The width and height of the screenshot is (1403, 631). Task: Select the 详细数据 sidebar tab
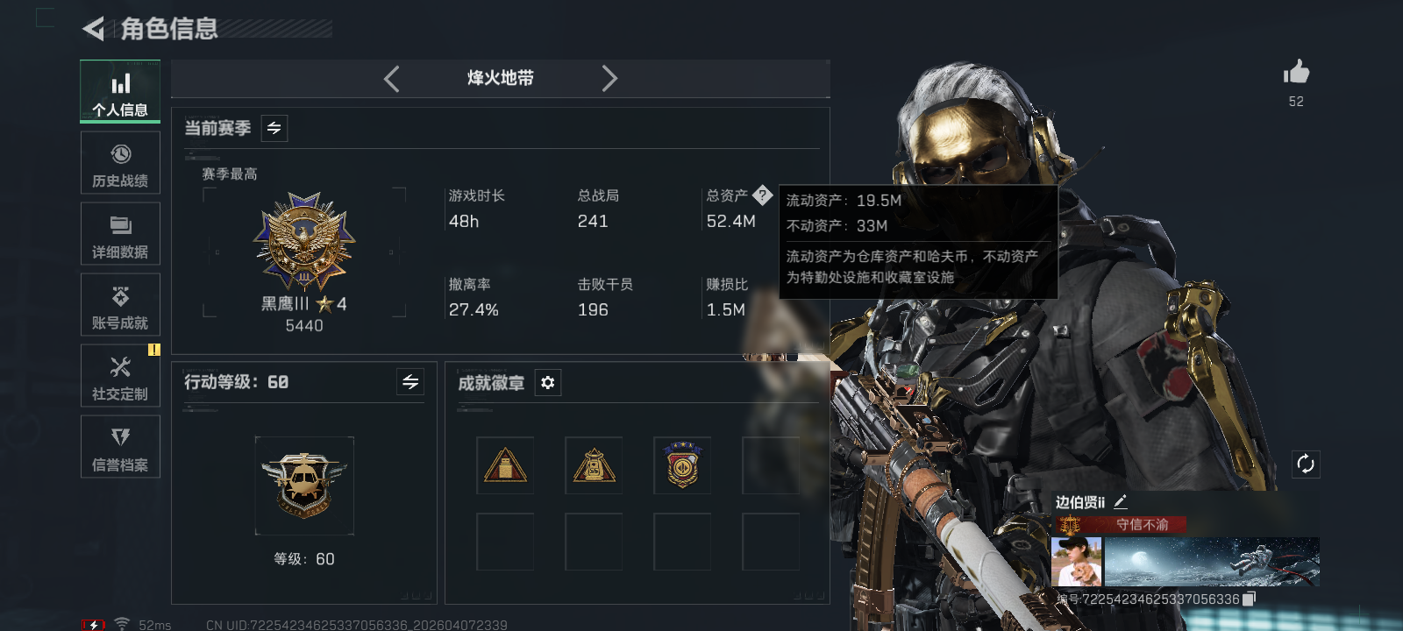pyautogui.click(x=120, y=234)
